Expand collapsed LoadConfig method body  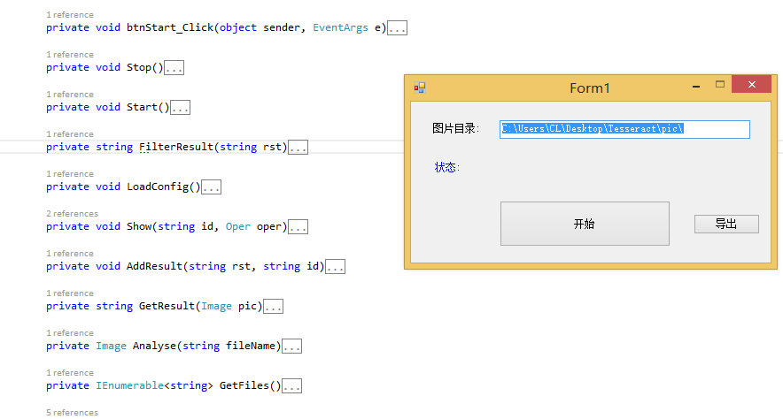[211, 187]
